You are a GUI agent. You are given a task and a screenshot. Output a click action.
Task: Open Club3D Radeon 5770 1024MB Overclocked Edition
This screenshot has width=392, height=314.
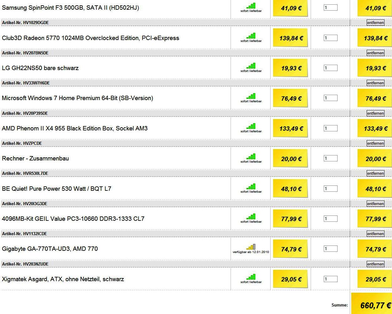[x=90, y=38]
